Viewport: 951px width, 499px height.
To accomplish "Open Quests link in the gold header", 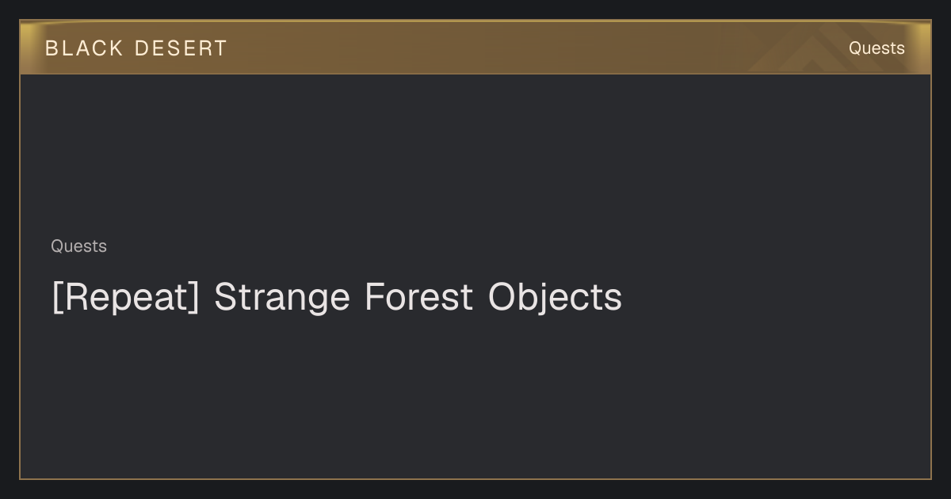I will point(877,48).
